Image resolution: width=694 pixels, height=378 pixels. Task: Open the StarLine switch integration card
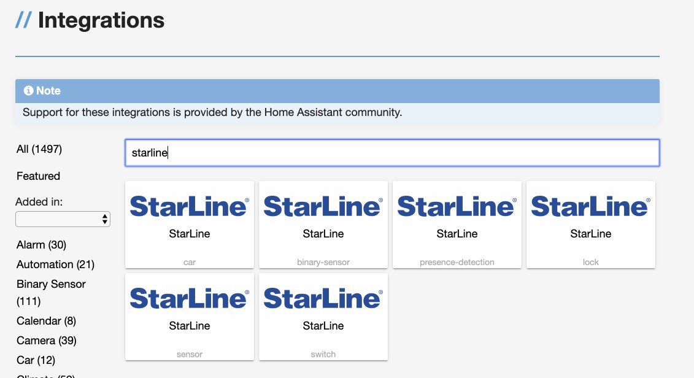coord(323,317)
